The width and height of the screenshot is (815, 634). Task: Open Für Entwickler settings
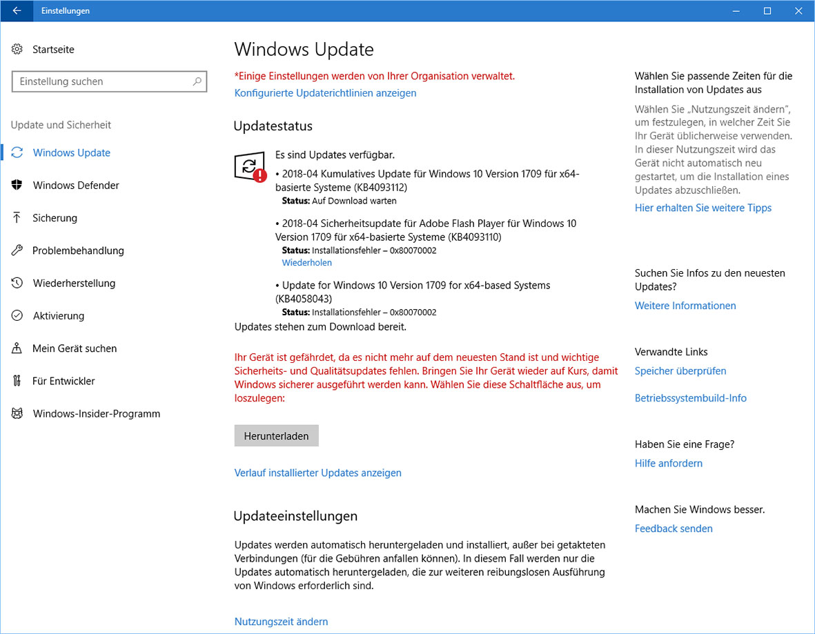click(63, 382)
